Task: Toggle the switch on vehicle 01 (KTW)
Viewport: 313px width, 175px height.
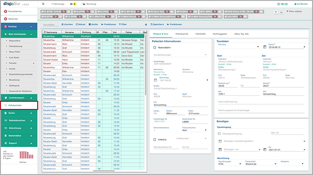Action: (68, 12)
